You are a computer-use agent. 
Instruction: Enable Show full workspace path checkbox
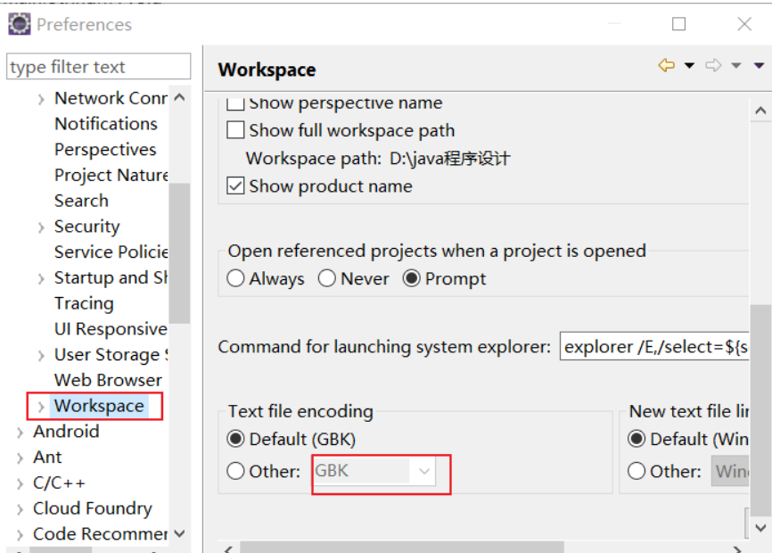(235, 130)
